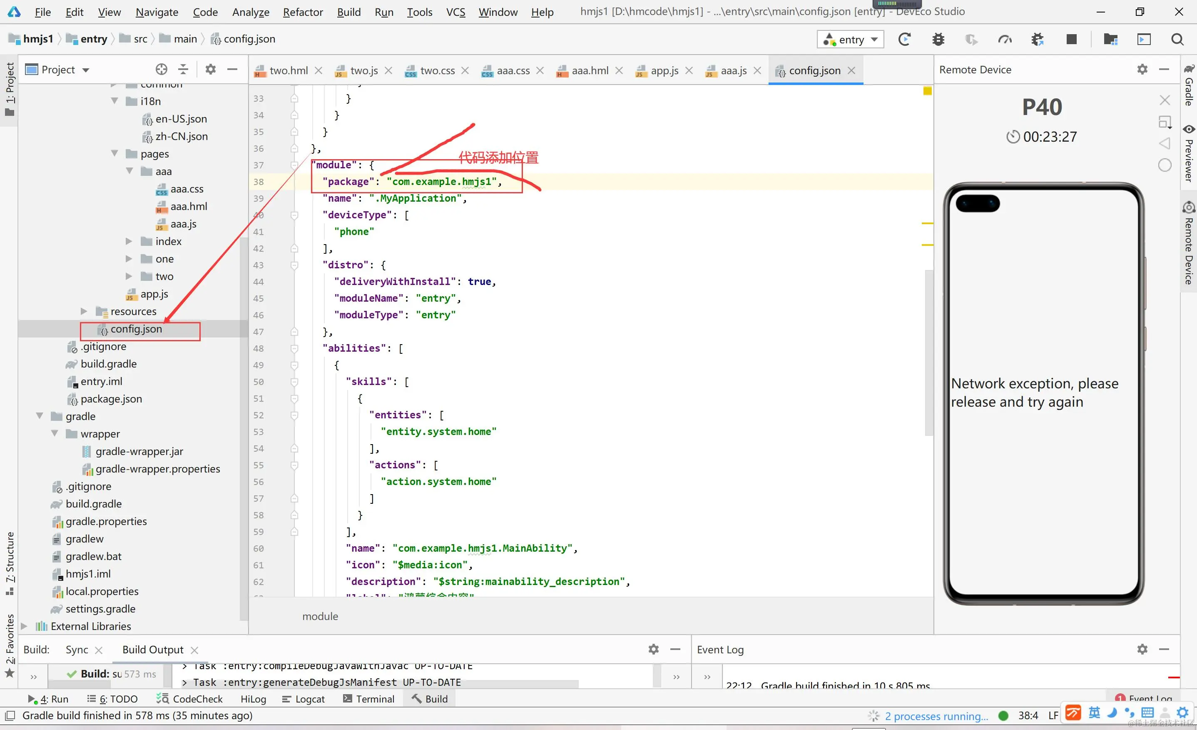Switch to the app.js editor tab
This screenshot has height=730, width=1197.
664,70
